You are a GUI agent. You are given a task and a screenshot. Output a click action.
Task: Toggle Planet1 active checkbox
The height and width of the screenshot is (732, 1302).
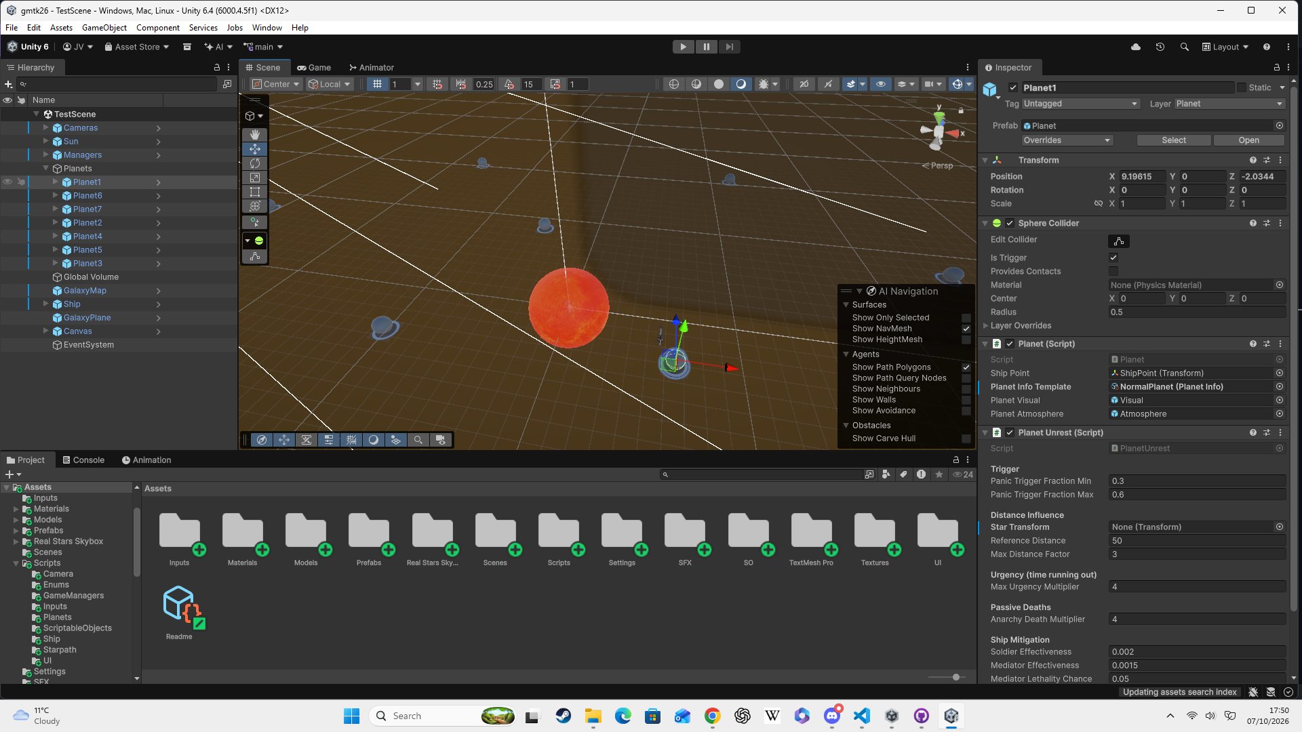tap(1013, 87)
